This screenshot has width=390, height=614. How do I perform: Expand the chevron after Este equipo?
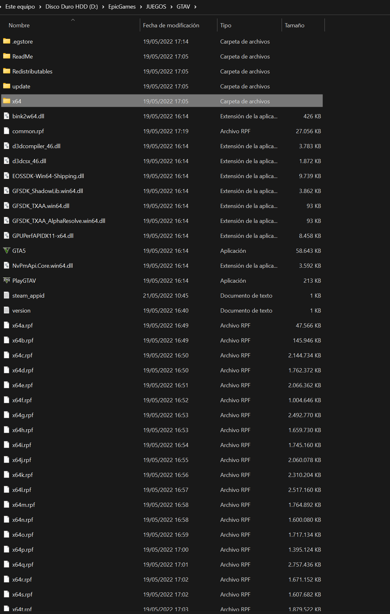[40, 7]
